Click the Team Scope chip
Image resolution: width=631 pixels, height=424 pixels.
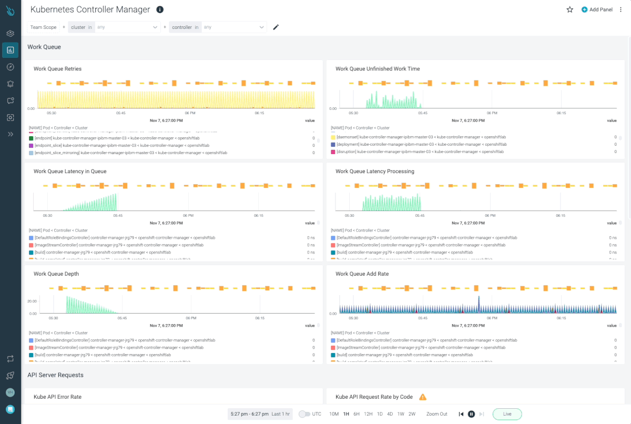tap(43, 27)
